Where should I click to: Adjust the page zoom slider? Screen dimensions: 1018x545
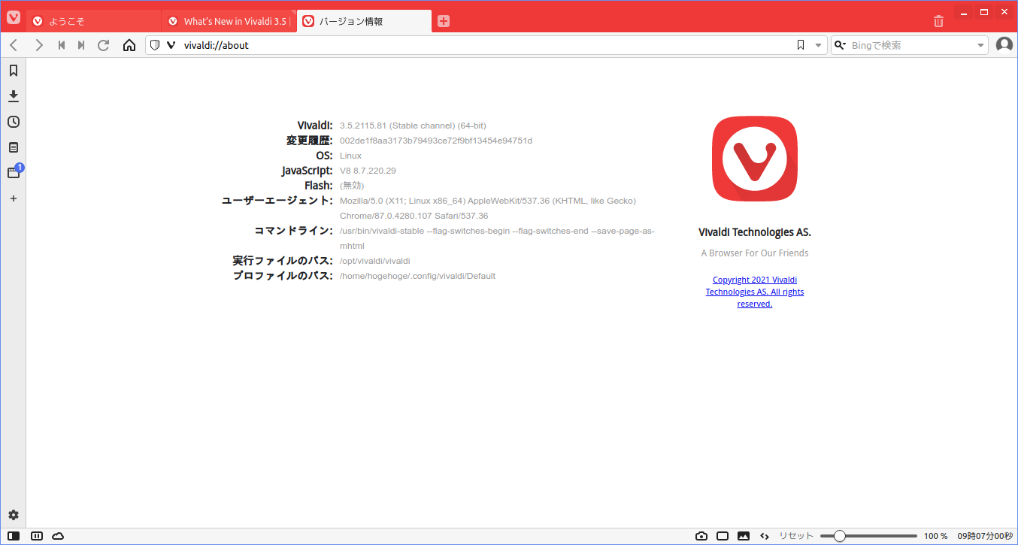868,536
